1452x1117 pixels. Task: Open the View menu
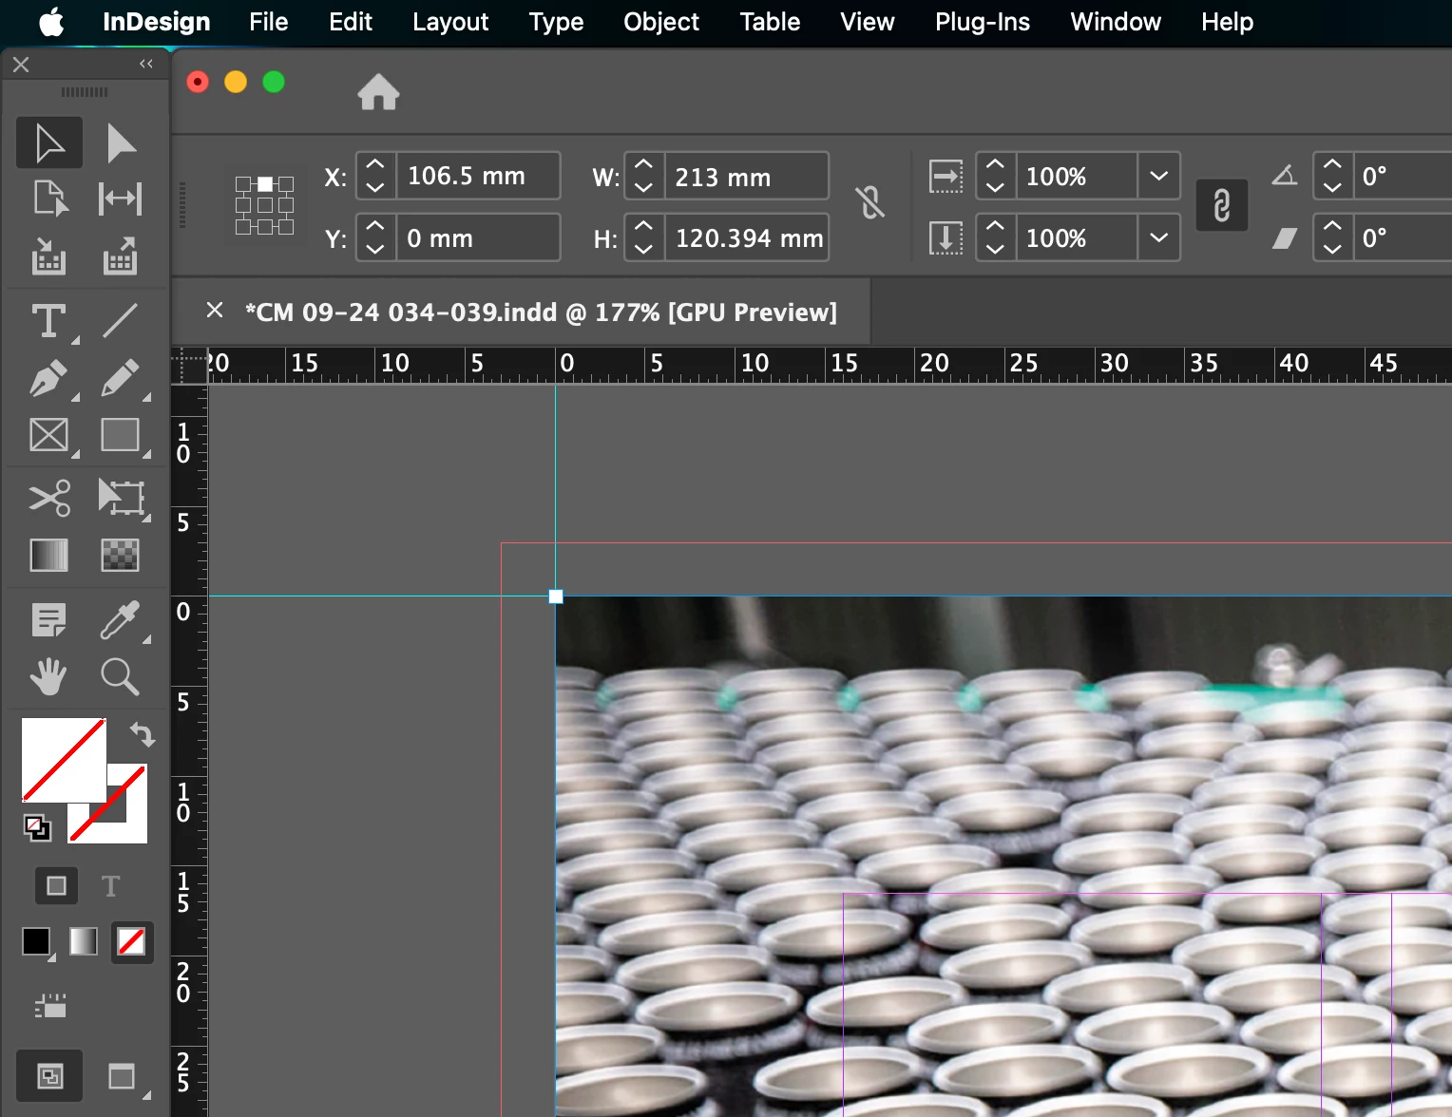point(867,22)
